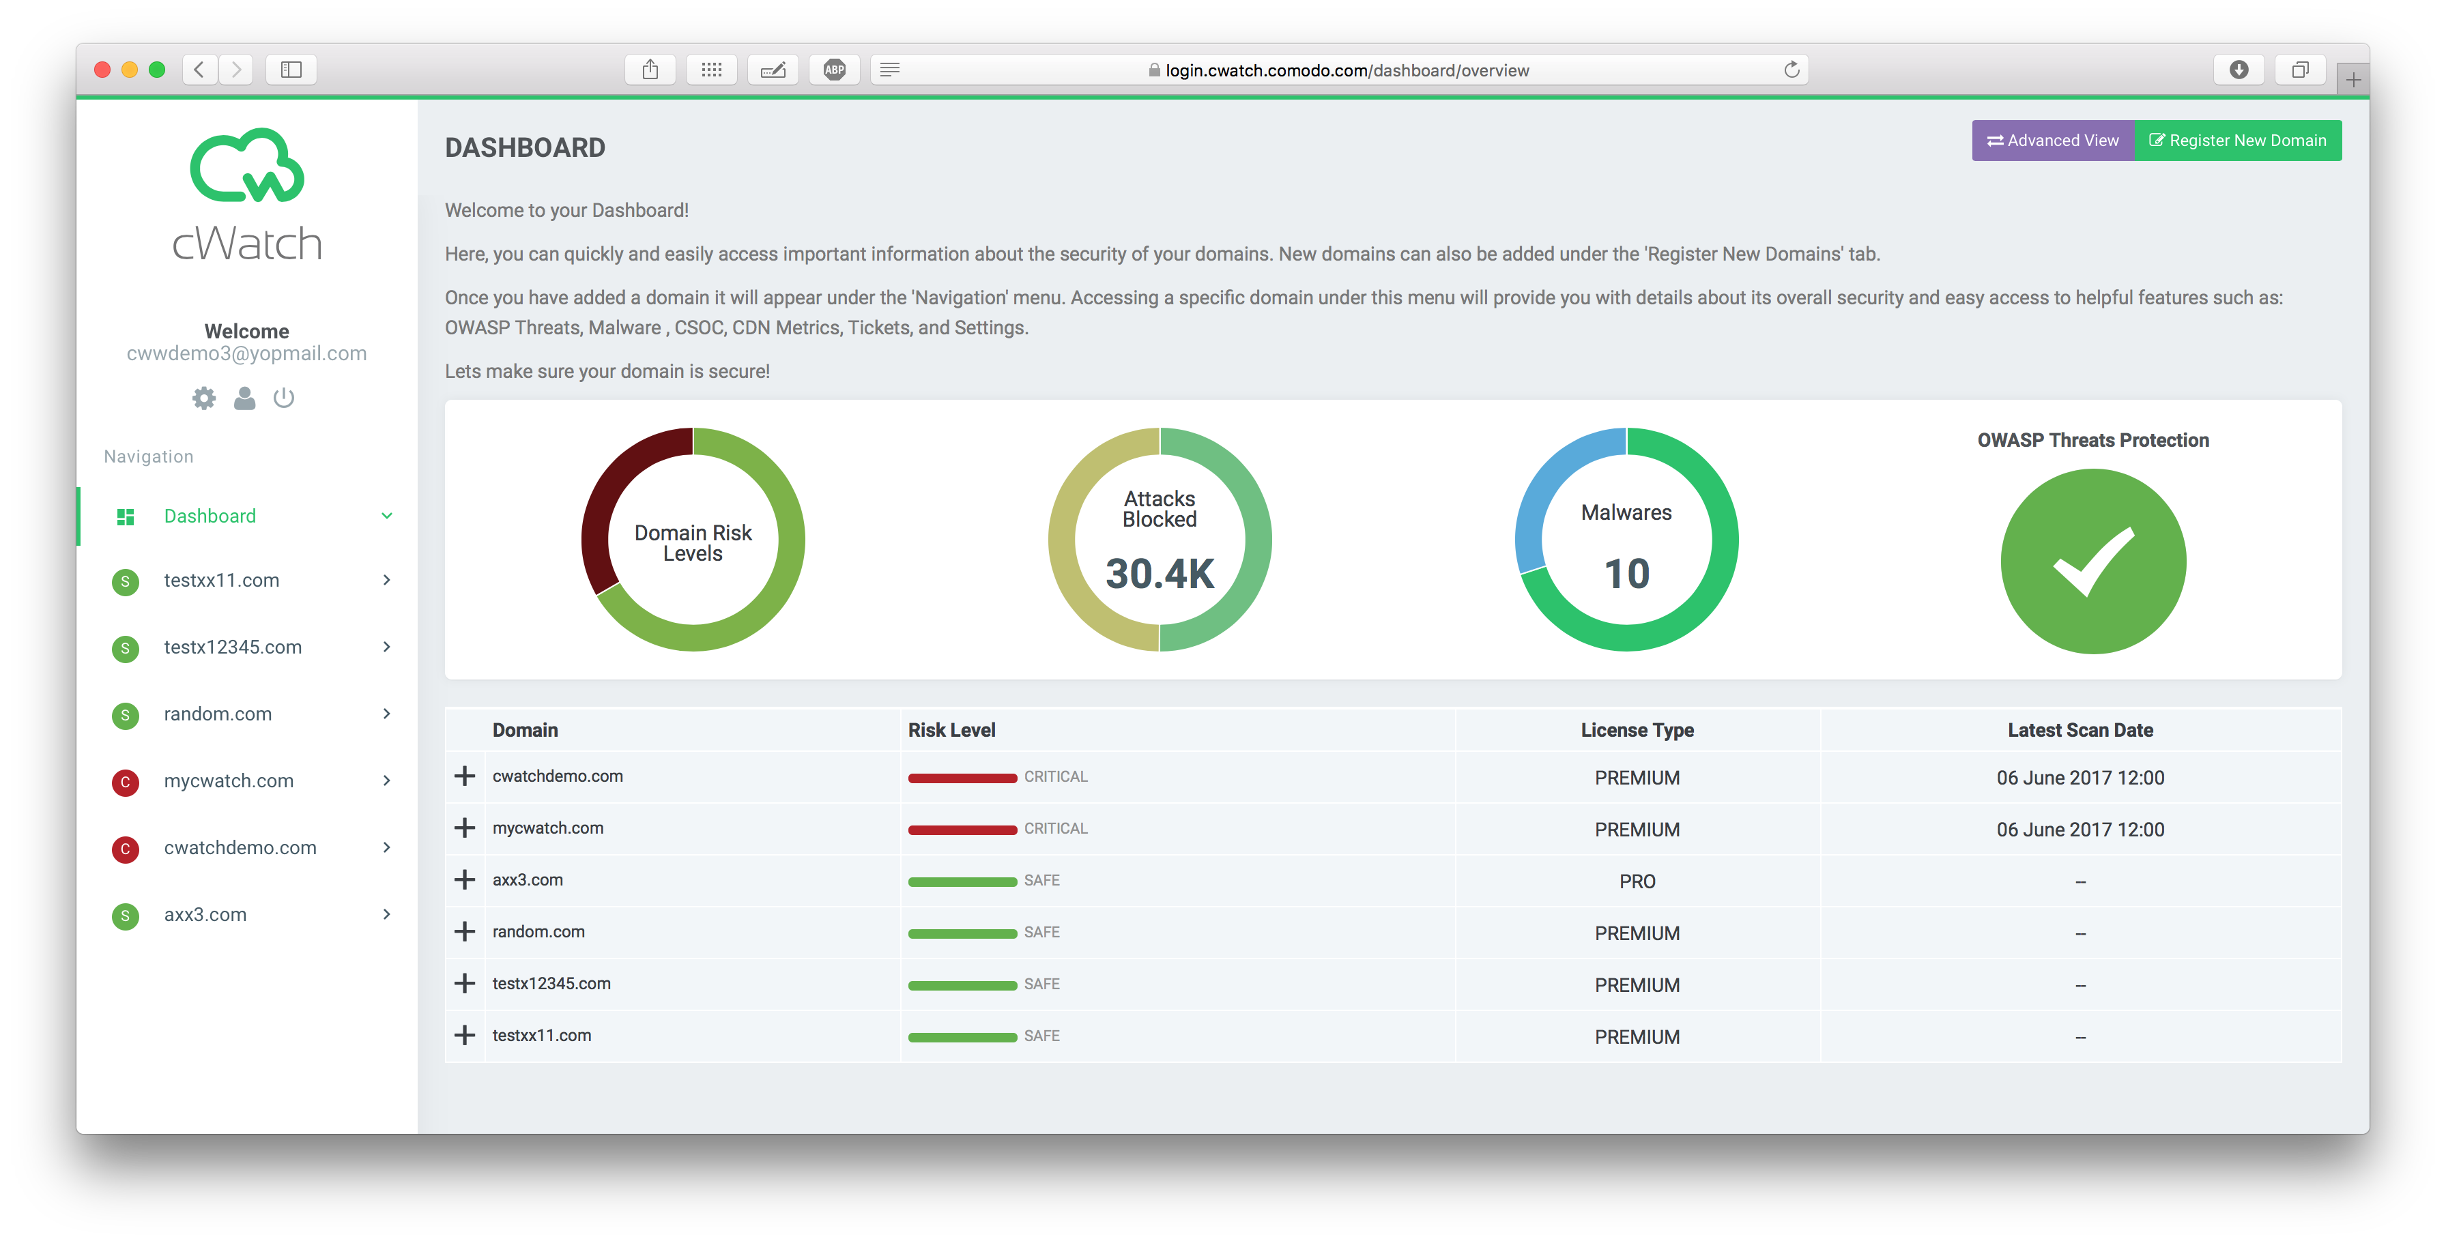Click Register New Domain button
Image resolution: width=2446 pixels, height=1243 pixels.
click(2237, 141)
